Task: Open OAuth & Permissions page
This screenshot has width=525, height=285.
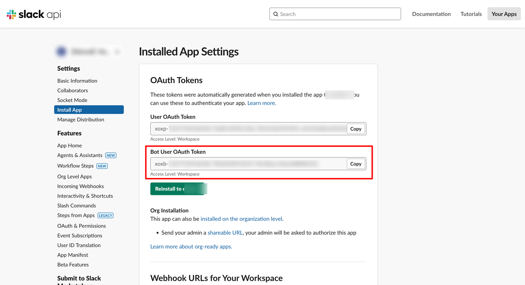Action: click(81, 226)
